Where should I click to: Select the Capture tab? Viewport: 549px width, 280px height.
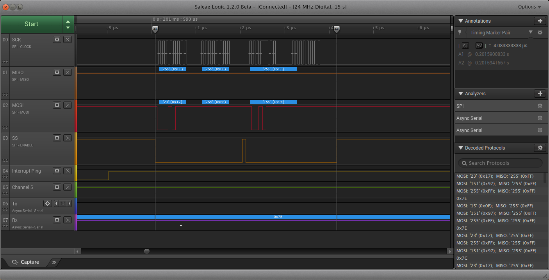(26, 262)
